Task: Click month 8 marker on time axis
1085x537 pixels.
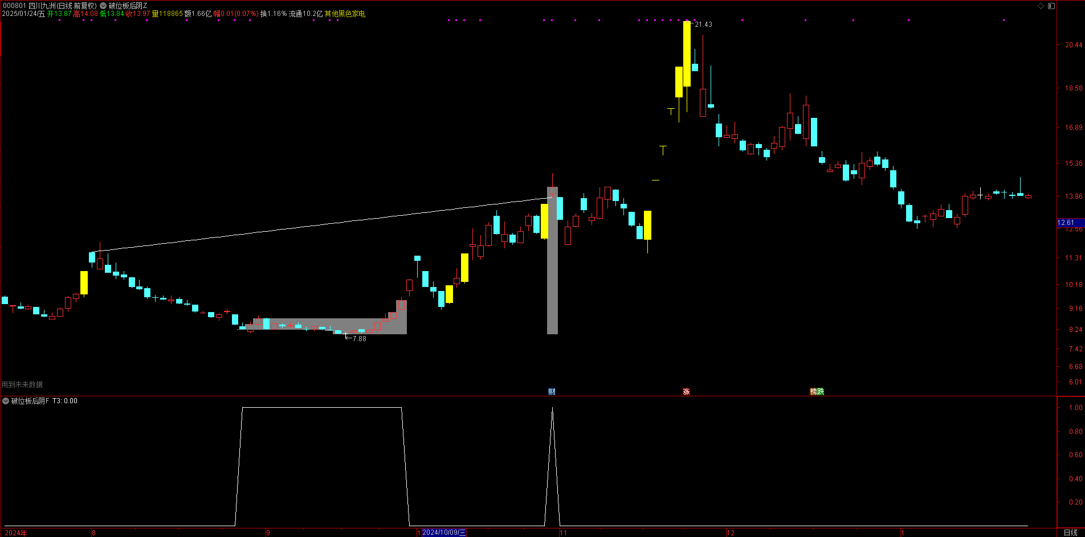Action: click(x=94, y=533)
